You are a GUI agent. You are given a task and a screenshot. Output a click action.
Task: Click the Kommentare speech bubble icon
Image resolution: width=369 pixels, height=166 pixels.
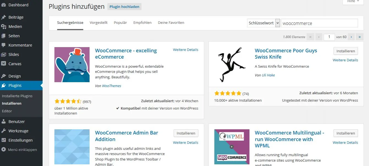(x=4, y=45)
